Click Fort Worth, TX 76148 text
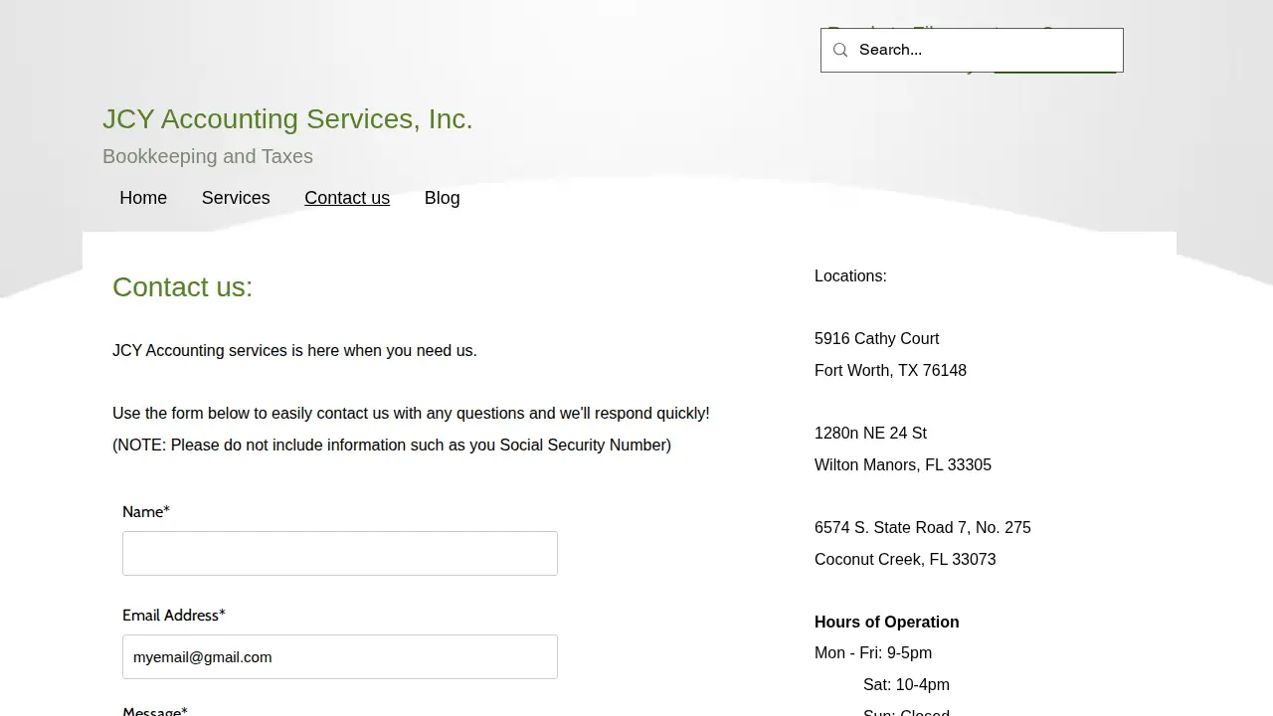Viewport: 1273px width, 716px height. 891,371
